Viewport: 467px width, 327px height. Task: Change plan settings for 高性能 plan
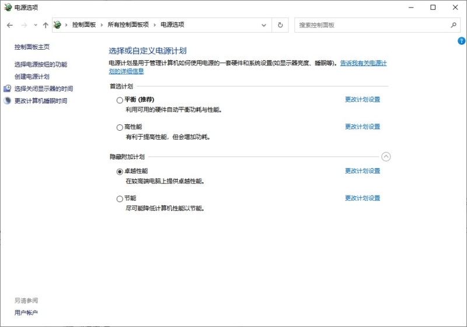point(363,127)
